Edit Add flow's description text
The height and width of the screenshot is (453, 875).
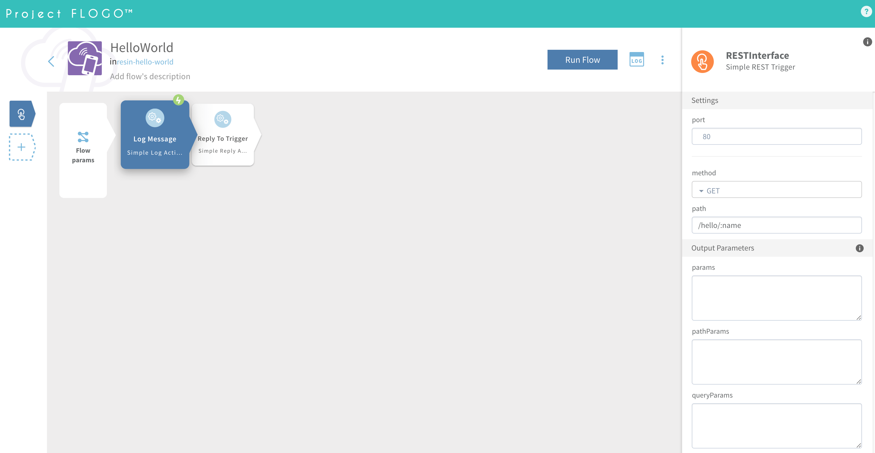tap(150, 76)
